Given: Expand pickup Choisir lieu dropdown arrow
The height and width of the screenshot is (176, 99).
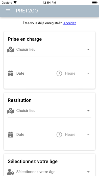Looking at the screenshot, I should pos(88,50).
